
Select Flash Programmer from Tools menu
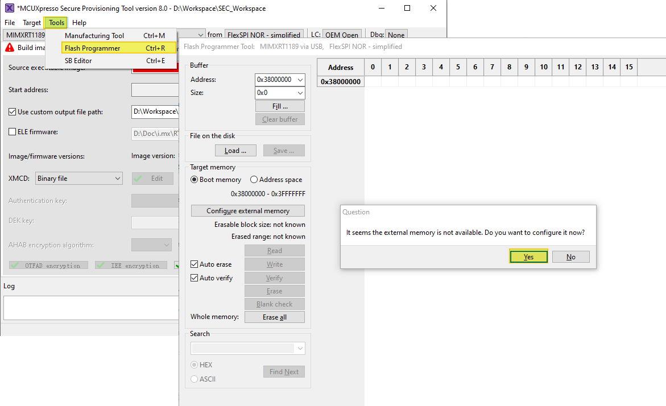point(93,48)
